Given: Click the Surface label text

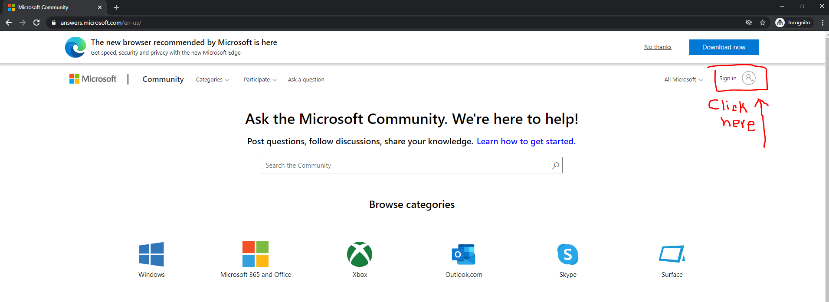Looking at the screenshot, I should (672, 275).
